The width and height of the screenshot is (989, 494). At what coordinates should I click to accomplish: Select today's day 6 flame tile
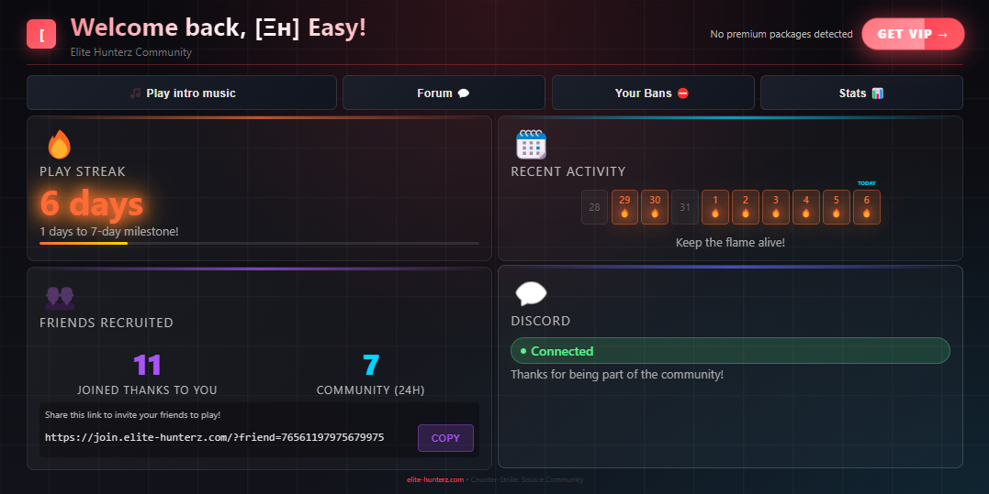(866, 207)
